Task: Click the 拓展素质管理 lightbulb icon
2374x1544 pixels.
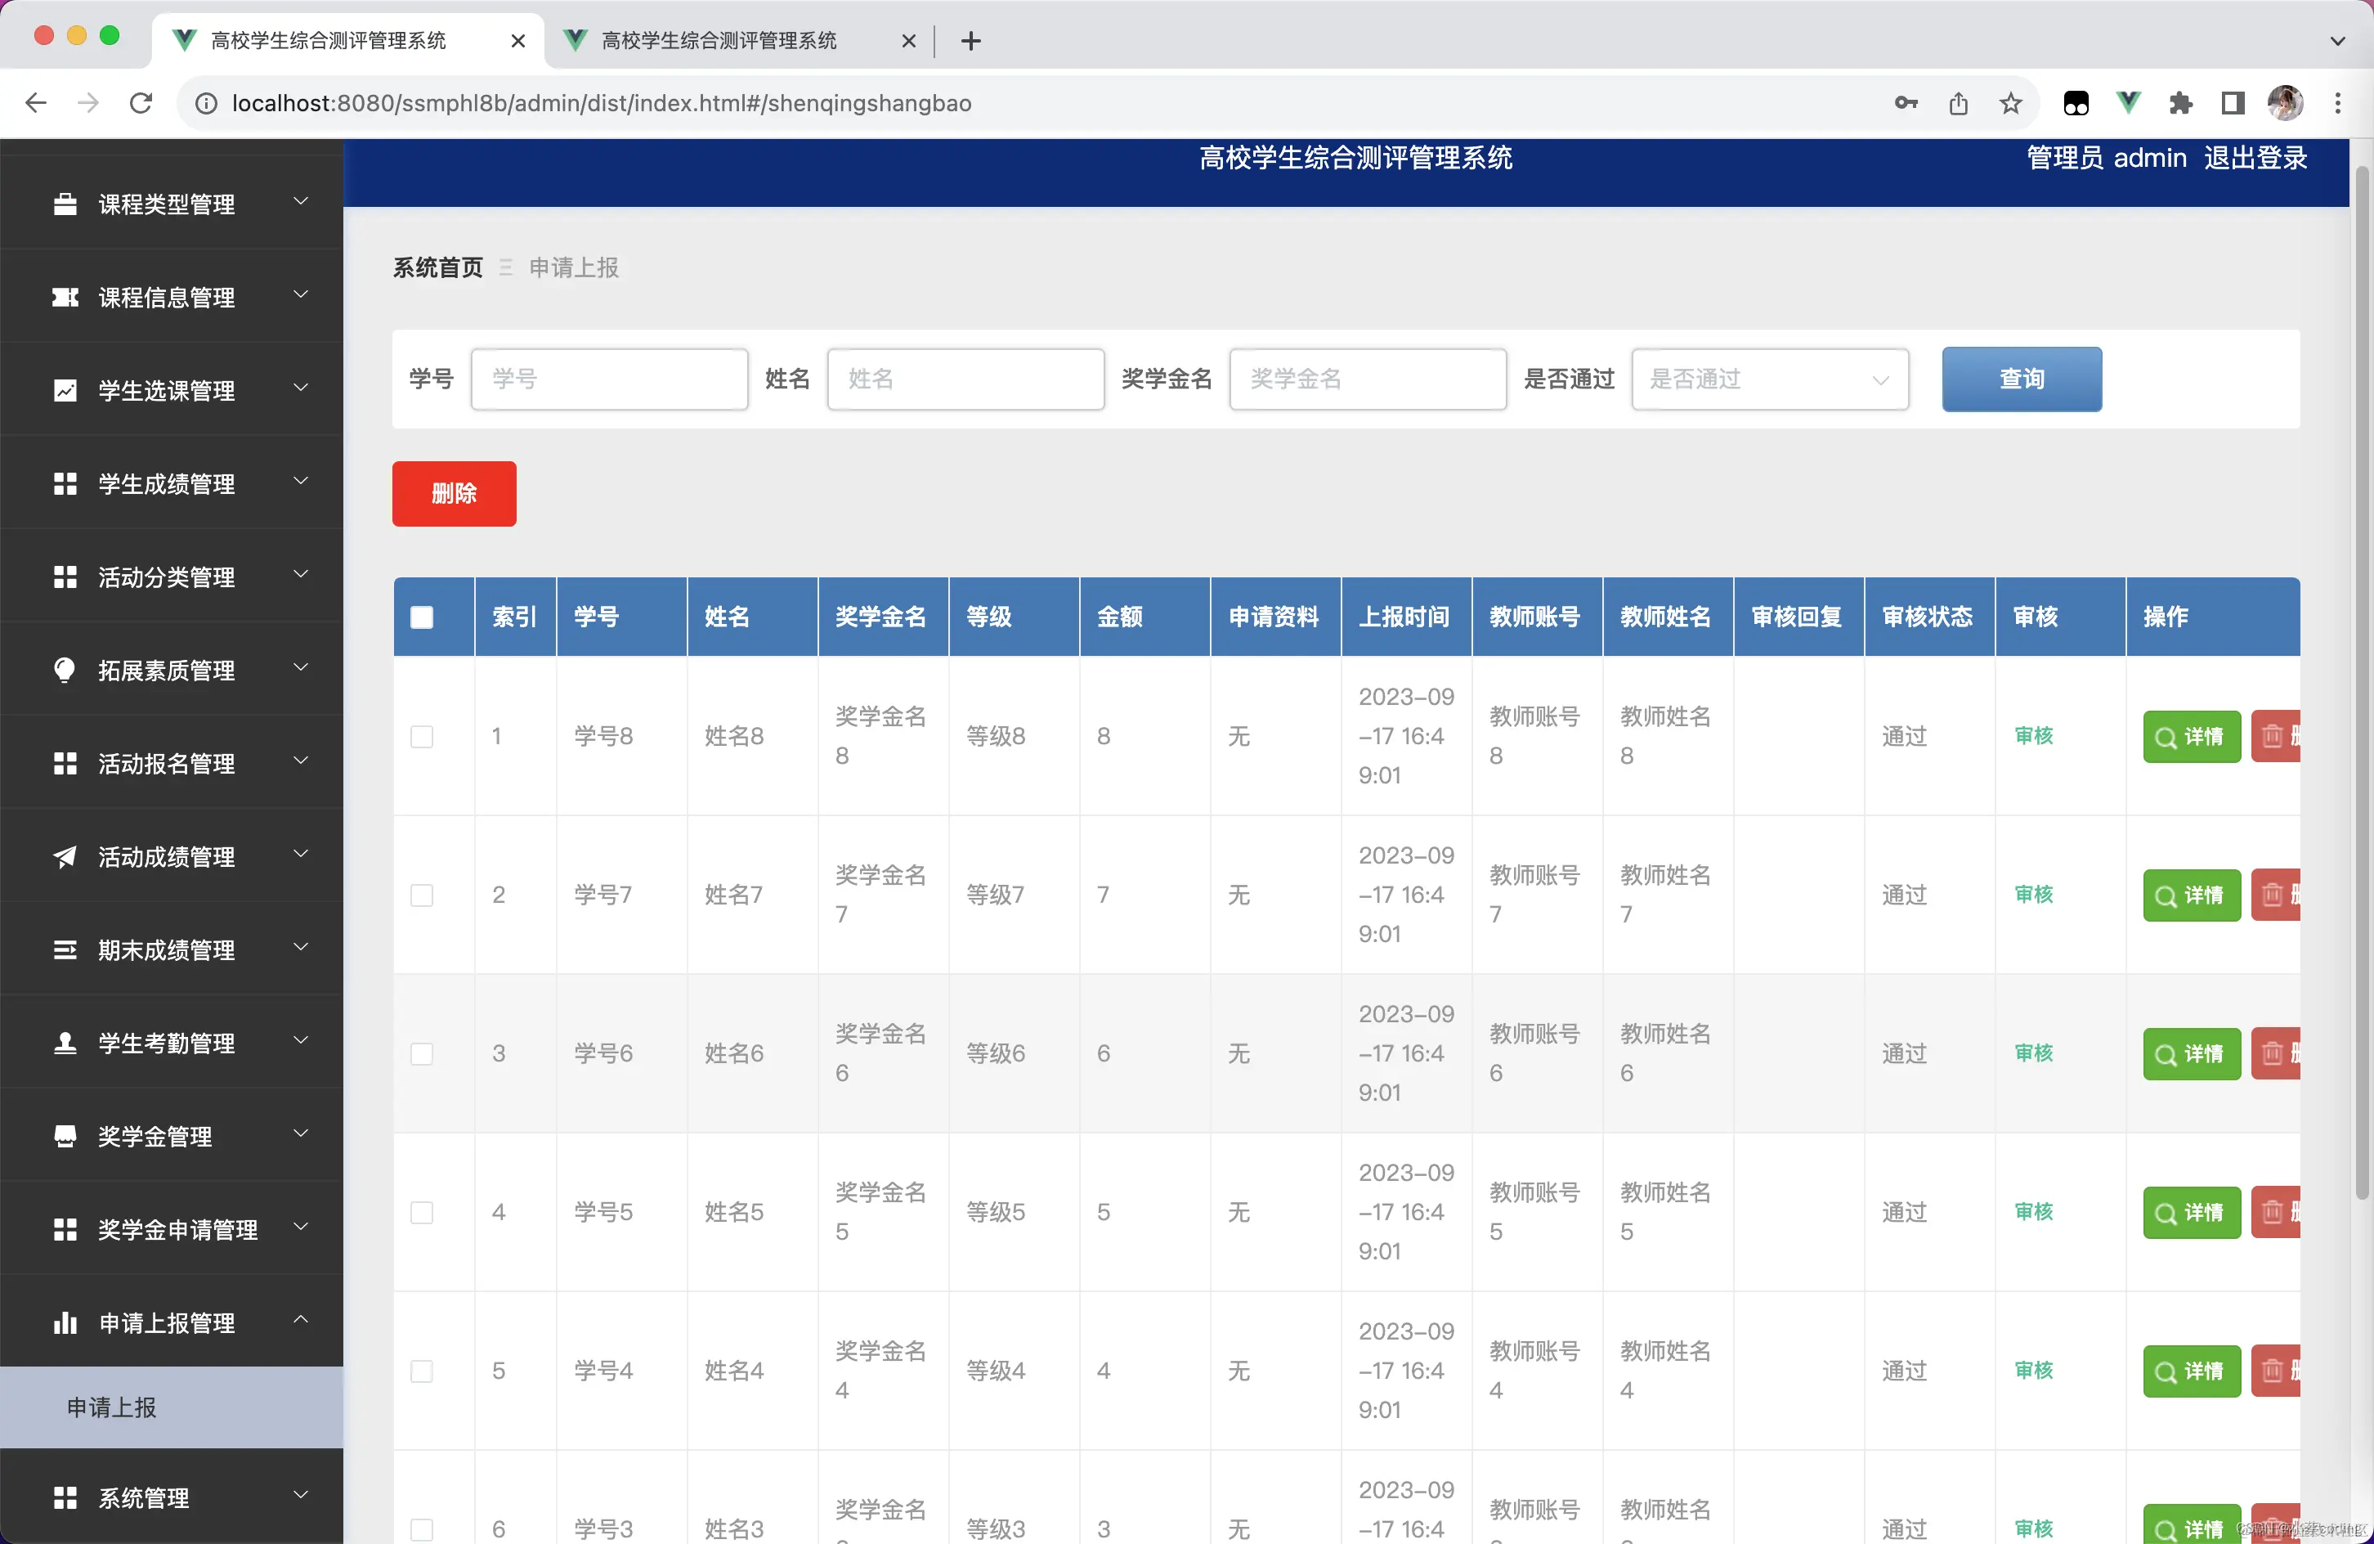Action: pyautogui.click(x=65, y=670)
